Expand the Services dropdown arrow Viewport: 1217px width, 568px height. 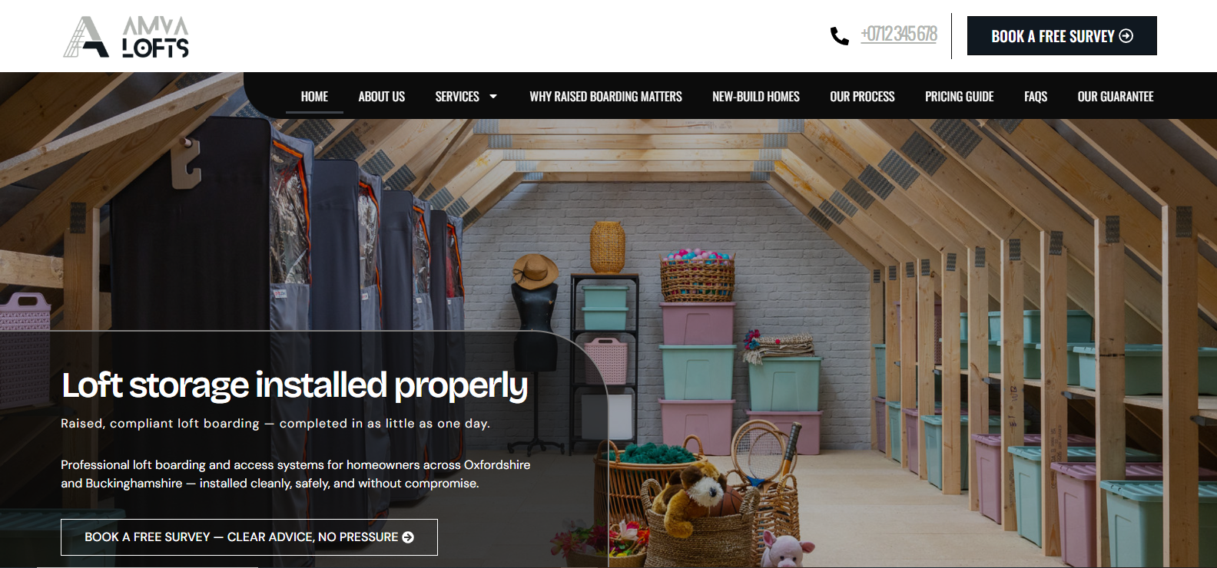(493, 97)
